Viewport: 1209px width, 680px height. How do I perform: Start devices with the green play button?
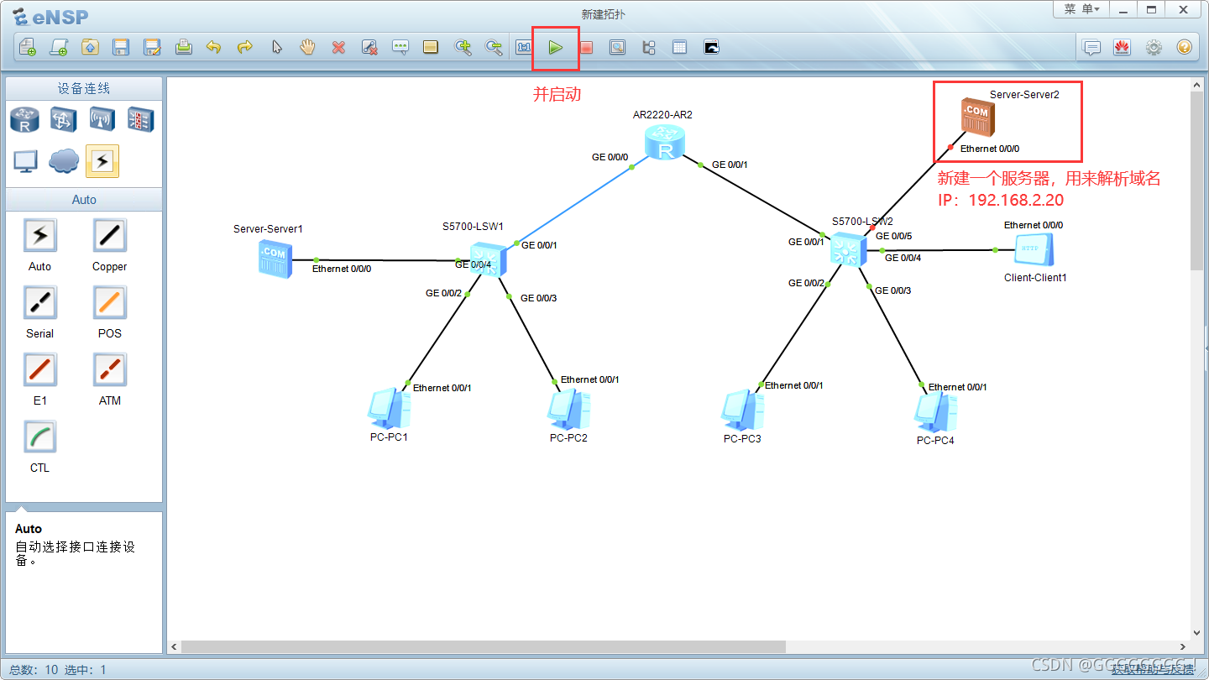tap(555, 47)
